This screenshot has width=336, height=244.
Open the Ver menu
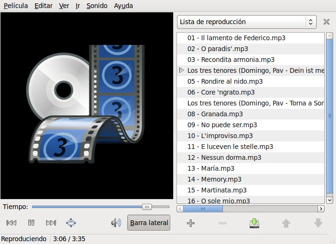(64, 6)
